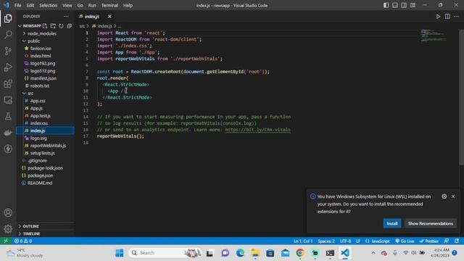
Task: Open the notifications bell in status bar
Action: (457, 241)
